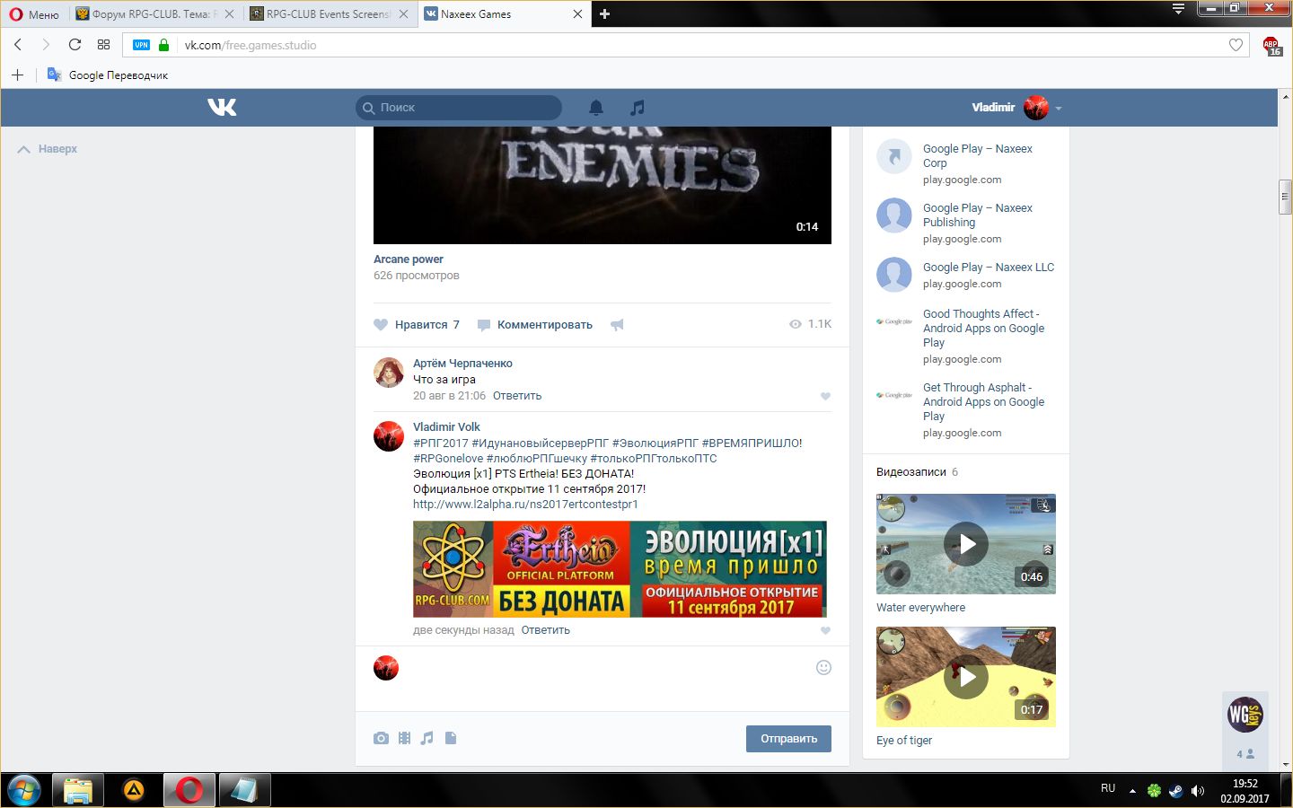Send comment with Отправить button
Image resolution: width=1293 pixels, height=808 pixels.
(x=788, y=739)
